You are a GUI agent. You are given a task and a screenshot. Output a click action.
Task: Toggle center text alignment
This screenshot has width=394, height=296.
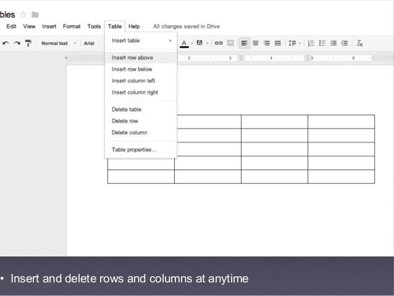coord(256,43)
